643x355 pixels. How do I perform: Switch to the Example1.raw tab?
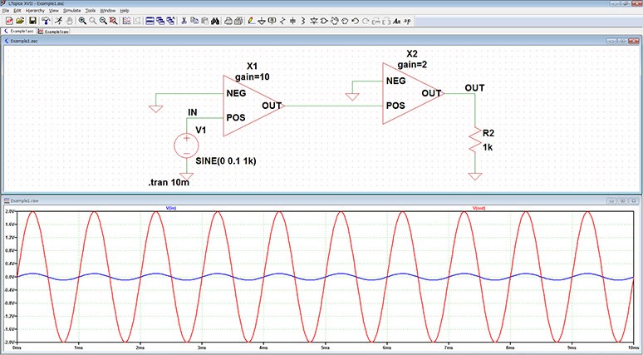click(x=56, y=31)
